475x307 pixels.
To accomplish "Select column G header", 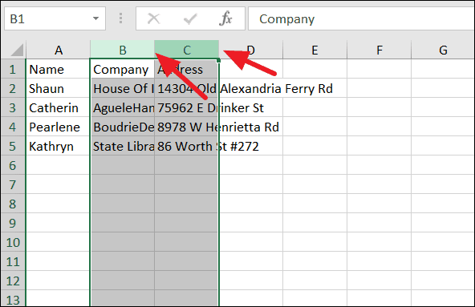I will (443, 50).
